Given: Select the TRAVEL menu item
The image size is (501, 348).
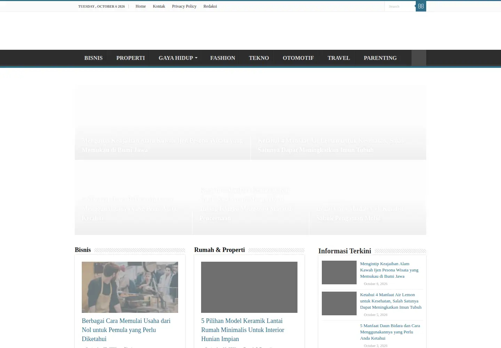Looking at the screenshot, I should coord(339,58).
